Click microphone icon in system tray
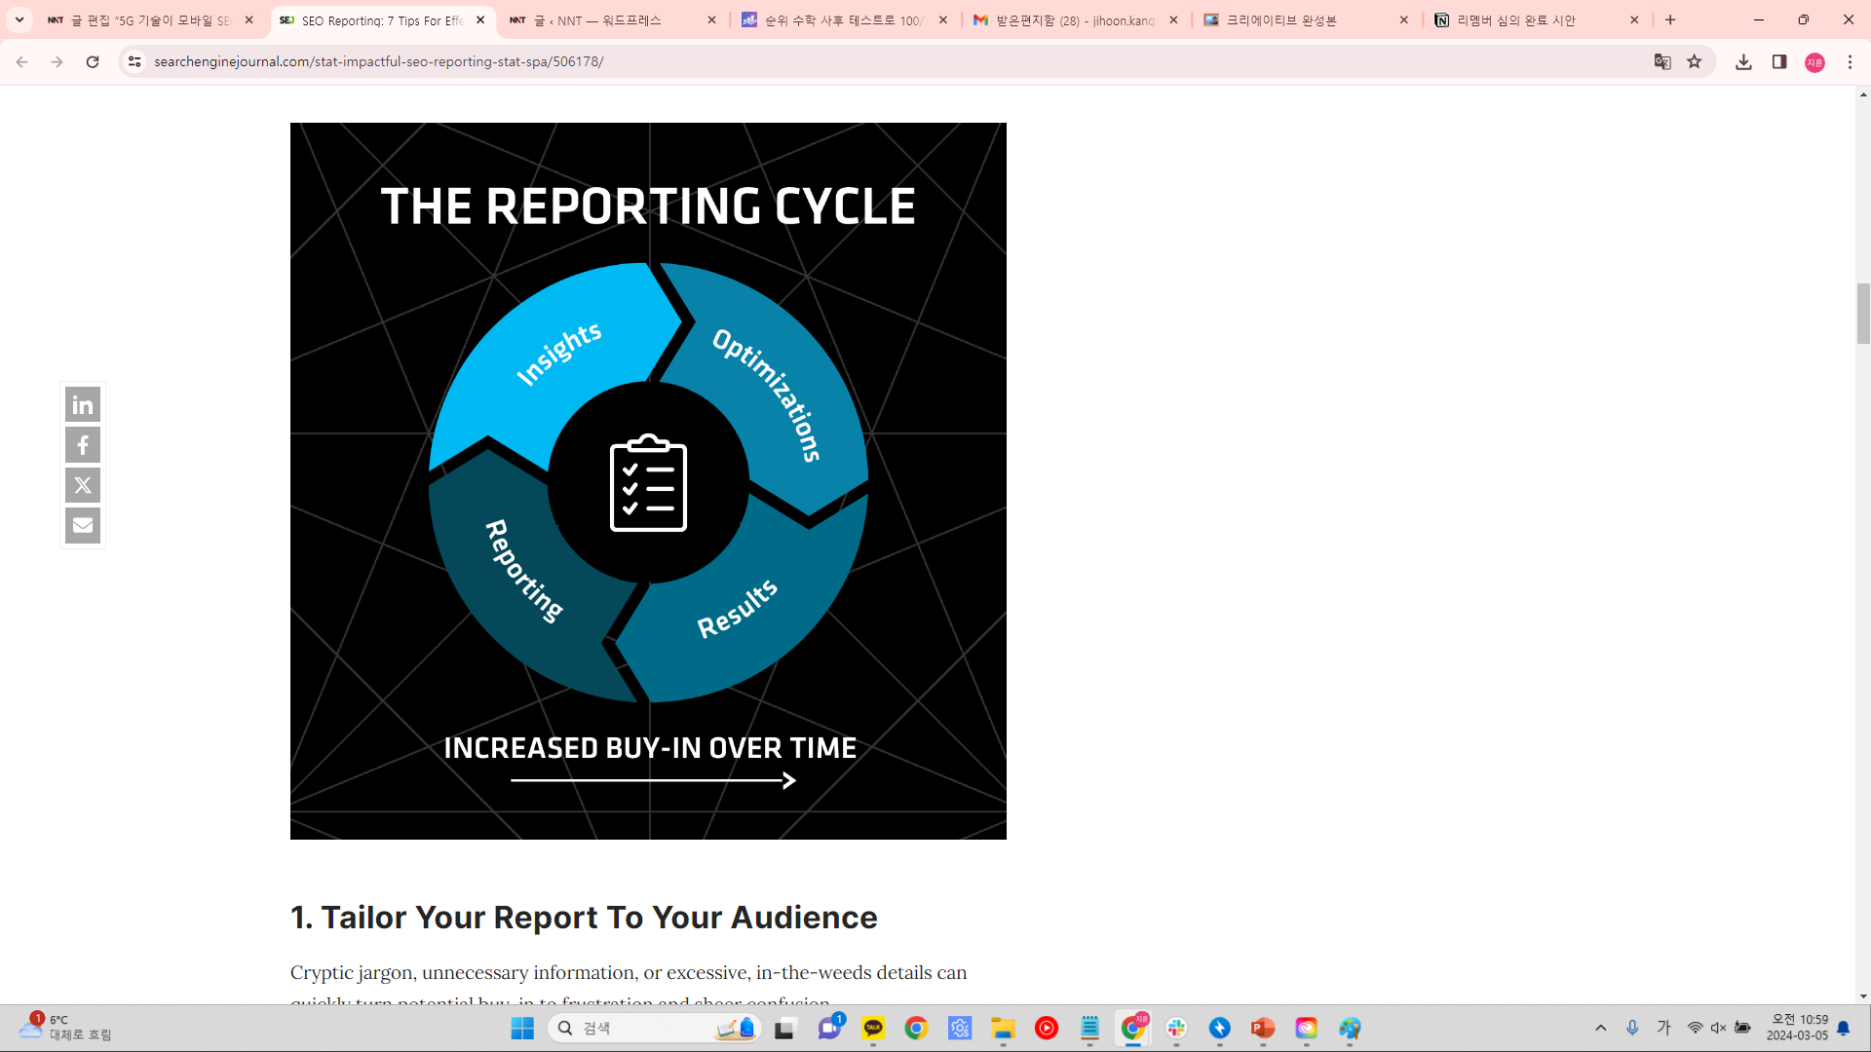 (1632, 1029)
